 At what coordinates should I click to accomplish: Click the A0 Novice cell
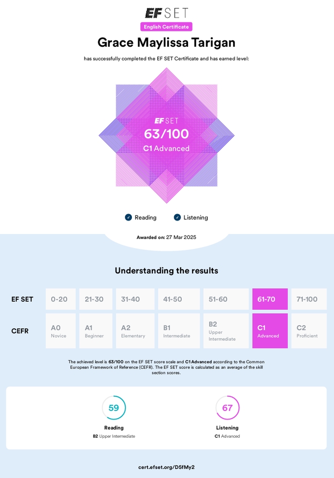61,331
